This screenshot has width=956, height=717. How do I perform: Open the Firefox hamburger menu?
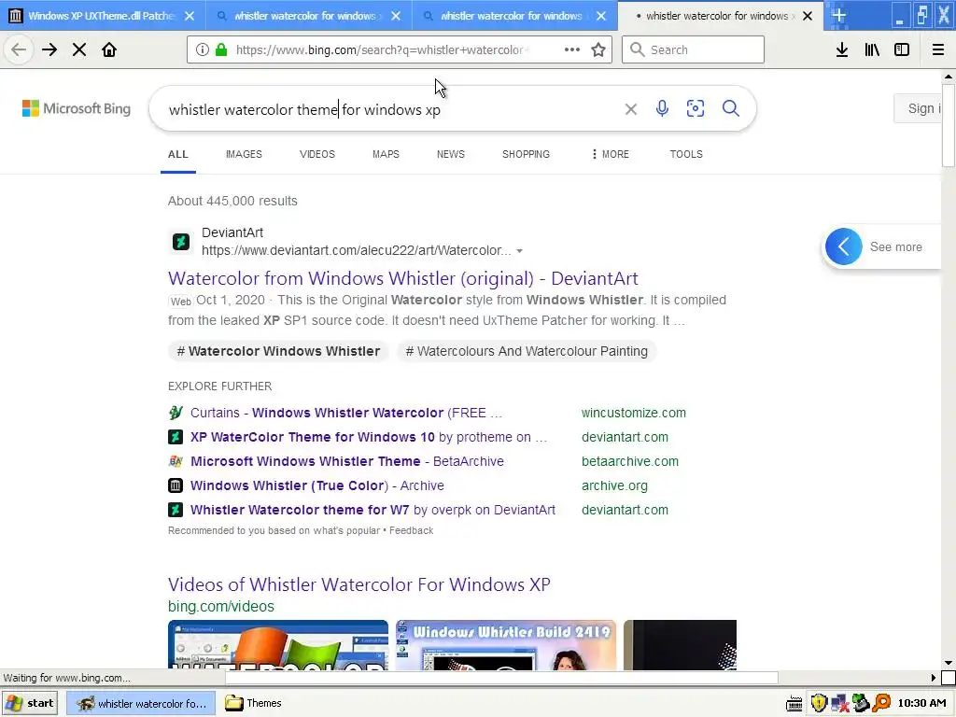coord(938,49)
